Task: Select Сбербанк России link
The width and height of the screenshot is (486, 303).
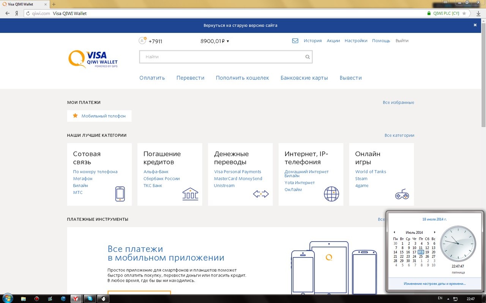Action: click(161, 178)
